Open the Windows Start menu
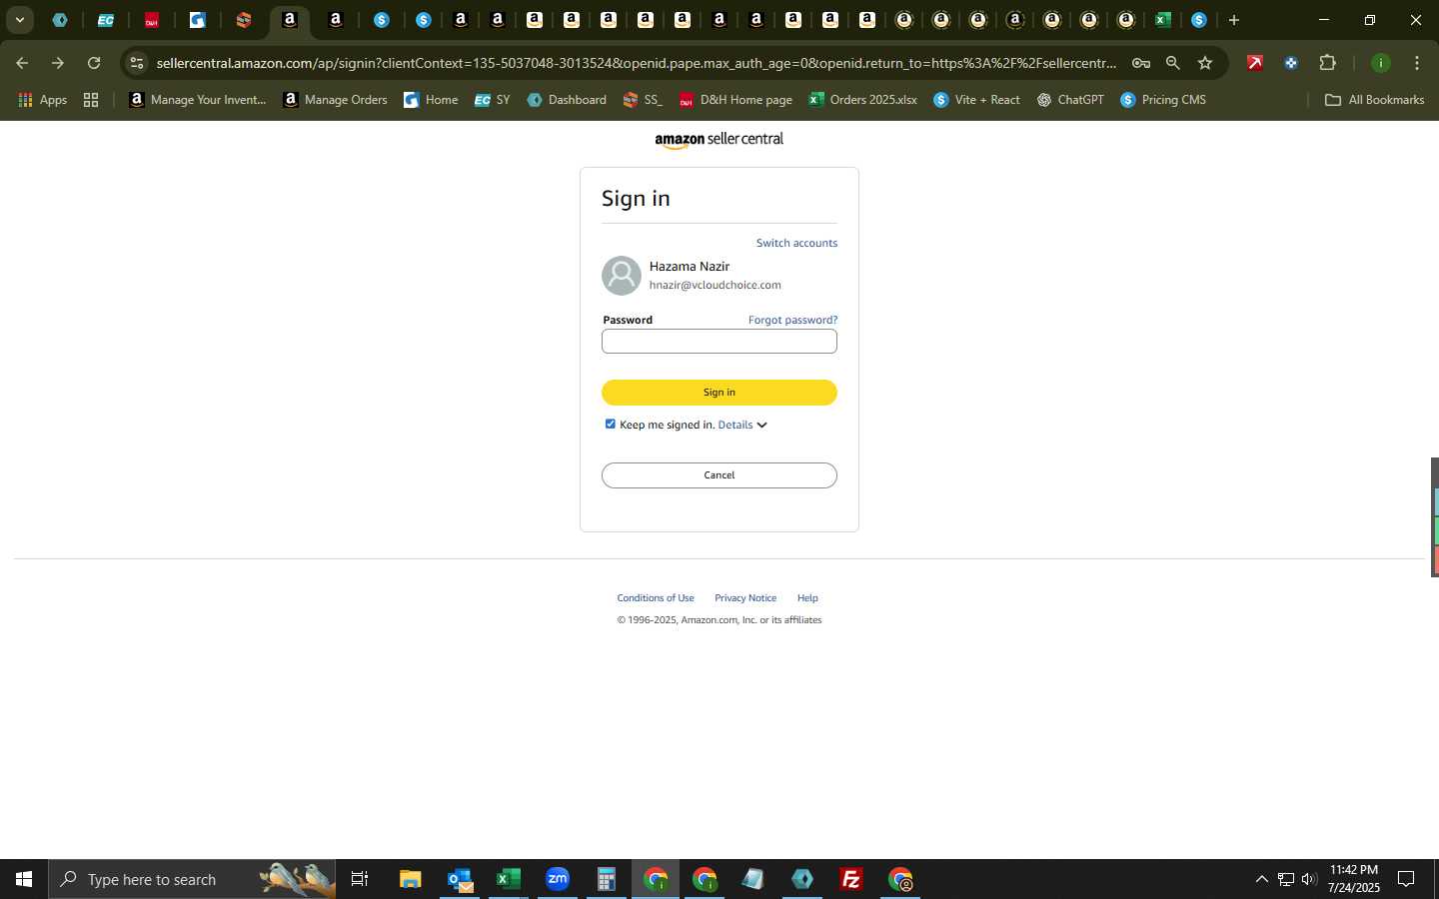The width and height of the screenshot is (1439, 899). click(24, 879)
